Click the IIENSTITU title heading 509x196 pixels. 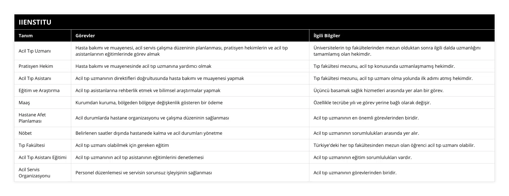pos(35,22)
